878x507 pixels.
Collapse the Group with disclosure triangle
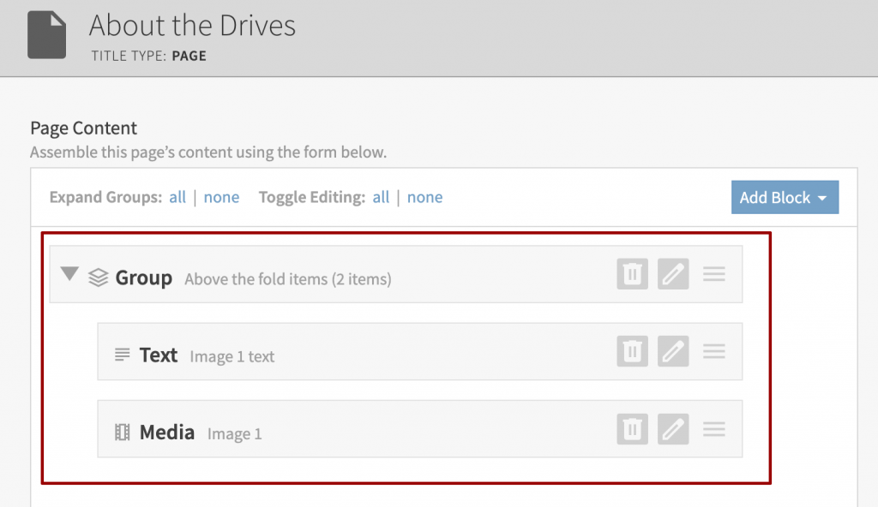[69, 274]
